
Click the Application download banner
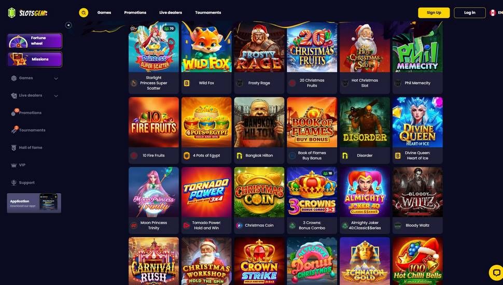pyautogui.click(x=34, y=203)
